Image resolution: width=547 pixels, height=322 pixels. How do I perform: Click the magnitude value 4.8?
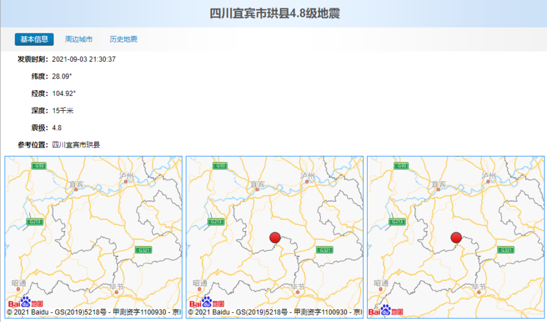coord(57,128)
